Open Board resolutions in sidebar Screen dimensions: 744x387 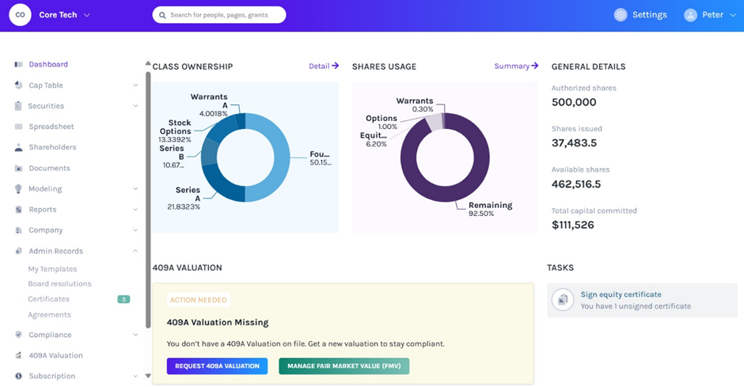click(x=59, y=284)
